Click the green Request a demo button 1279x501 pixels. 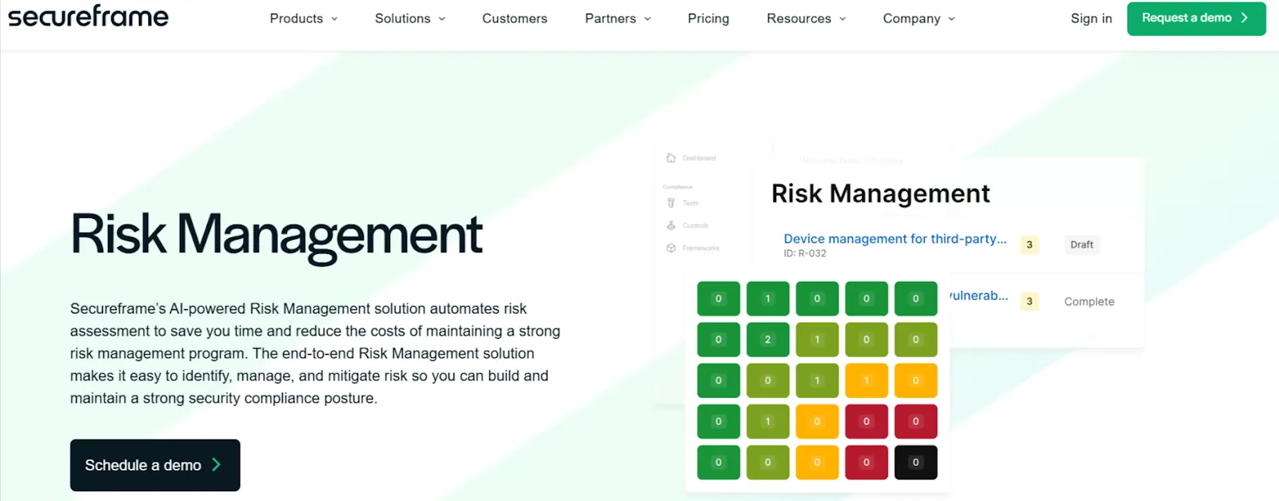(x=1196, y=18)
